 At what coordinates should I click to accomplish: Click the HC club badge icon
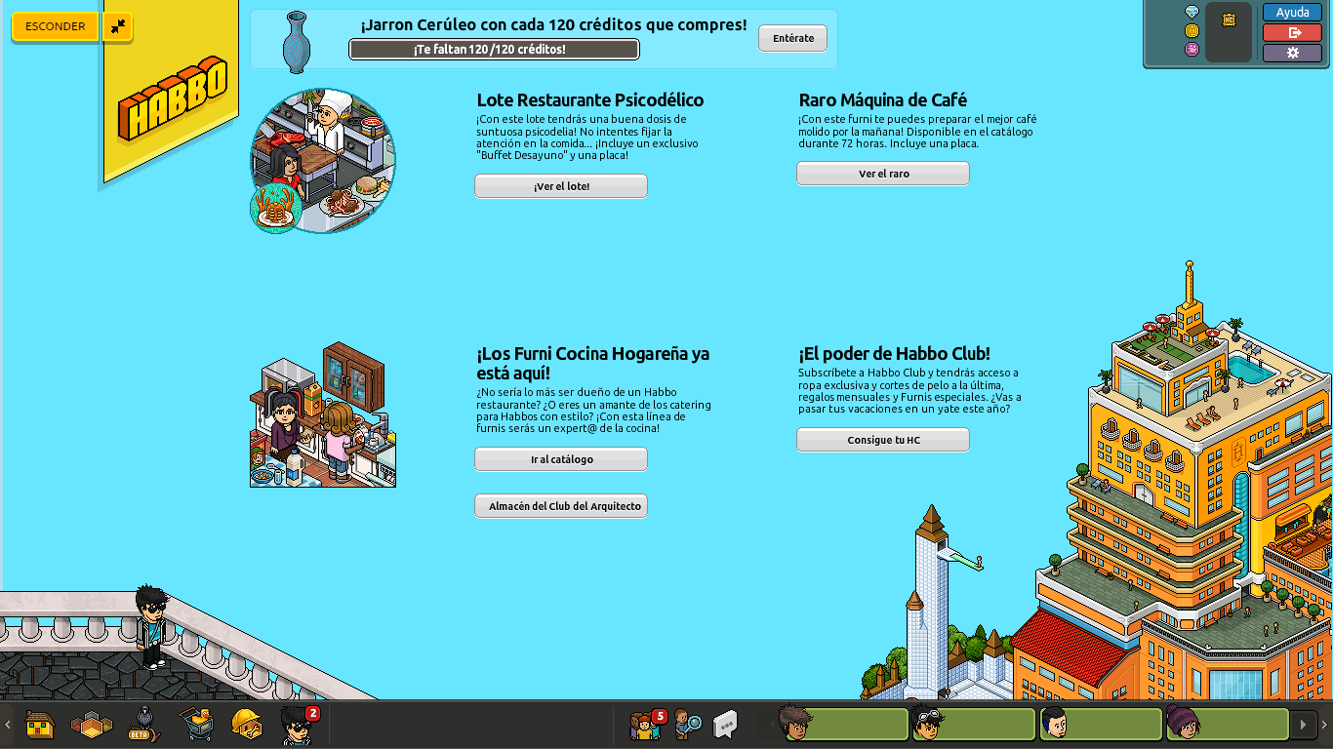click(1229, 20)
